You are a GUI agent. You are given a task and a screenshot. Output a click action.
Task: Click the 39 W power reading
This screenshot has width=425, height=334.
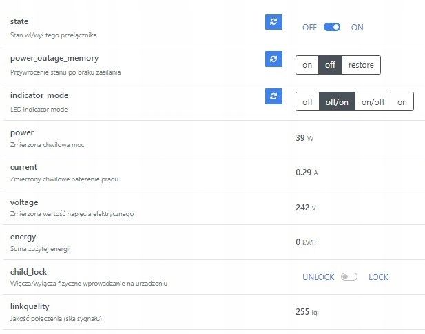pyautogui.click(x=304, y=138)
